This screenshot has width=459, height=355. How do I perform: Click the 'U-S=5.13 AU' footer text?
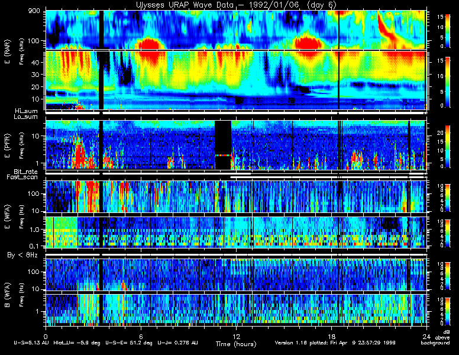tap(31, 343)
